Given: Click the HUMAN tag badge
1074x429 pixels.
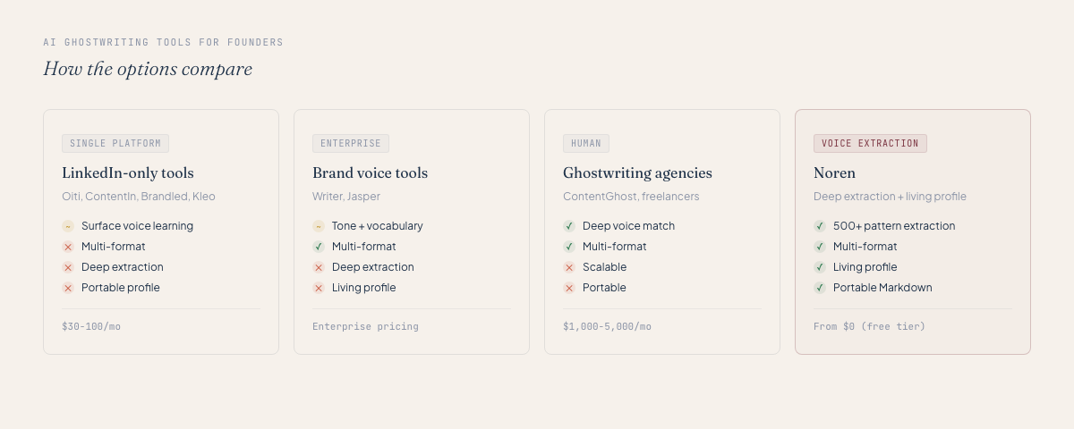Looking at the screenshot, I should pos(586,143).
